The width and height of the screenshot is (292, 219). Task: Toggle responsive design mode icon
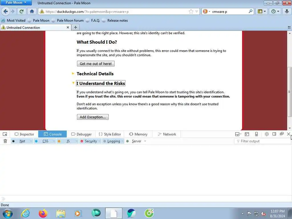(256, 134)
